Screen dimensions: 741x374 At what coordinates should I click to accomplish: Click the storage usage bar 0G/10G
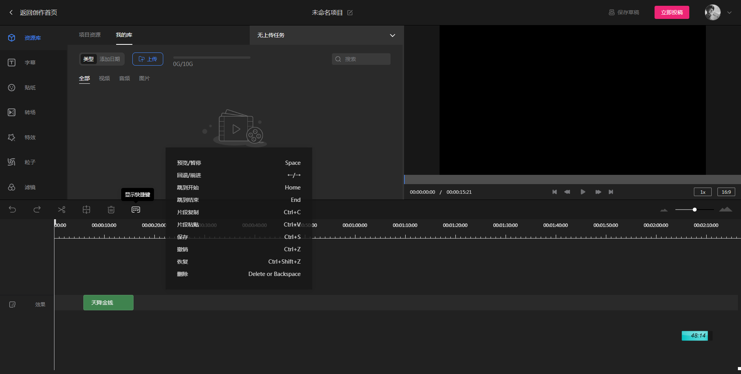(212, 58)
